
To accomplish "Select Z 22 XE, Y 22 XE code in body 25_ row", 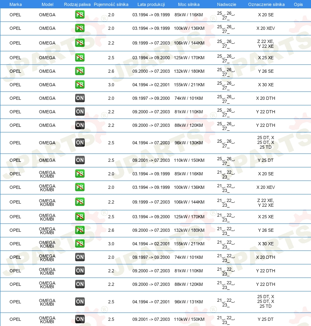I will [x=266, y=44].
